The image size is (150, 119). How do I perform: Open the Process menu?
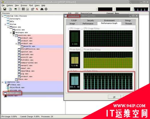coord(24,5)
